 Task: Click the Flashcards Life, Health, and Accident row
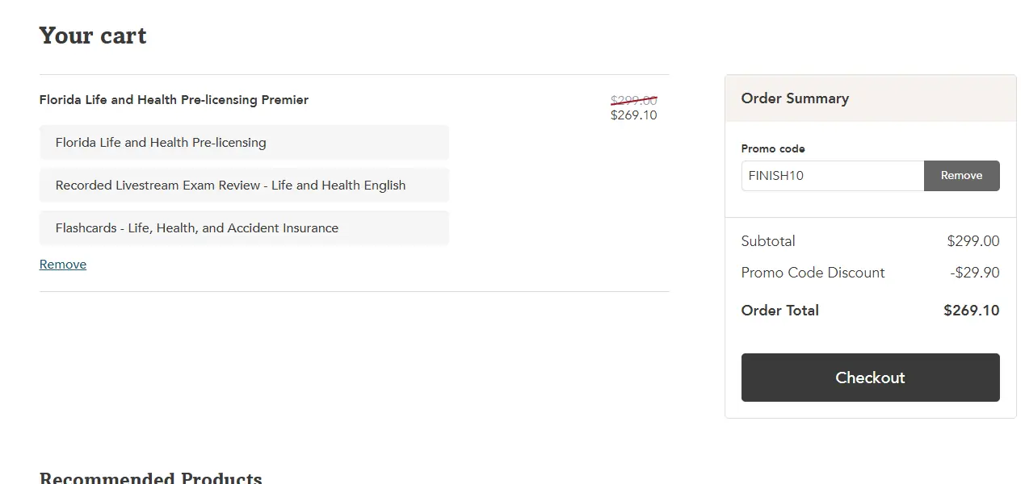click(x=243, y=228)
